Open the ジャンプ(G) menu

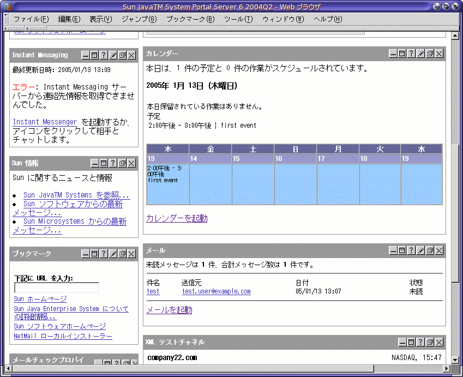[x=140, y=19]
